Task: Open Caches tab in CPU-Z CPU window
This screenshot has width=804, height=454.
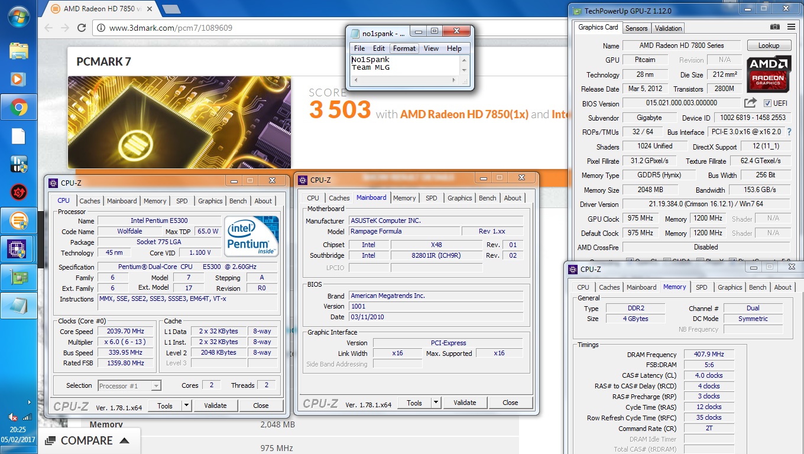Action: [x=90, y=201]
